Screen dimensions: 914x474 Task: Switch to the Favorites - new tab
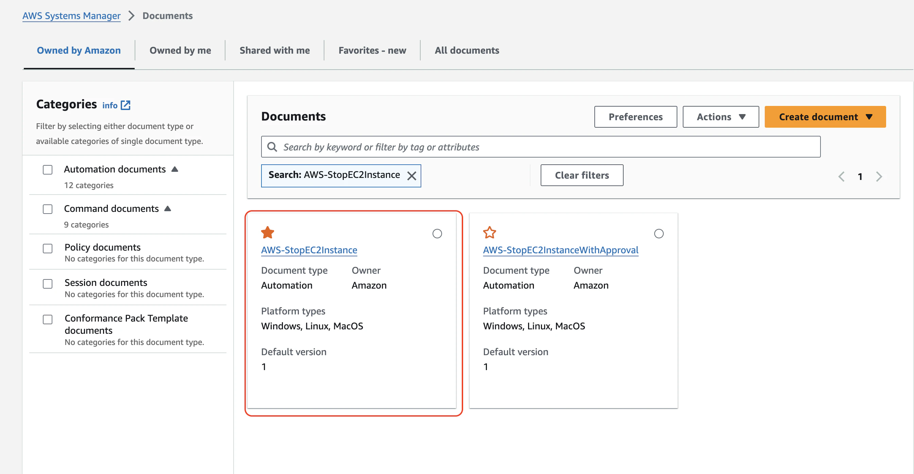(x=372, y=50)
